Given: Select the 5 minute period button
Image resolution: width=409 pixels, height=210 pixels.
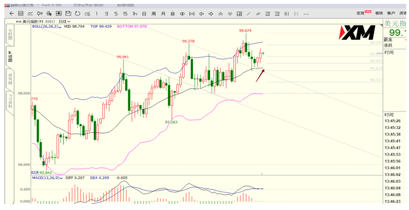Looking at the screenshot, I should click(116, 14).
